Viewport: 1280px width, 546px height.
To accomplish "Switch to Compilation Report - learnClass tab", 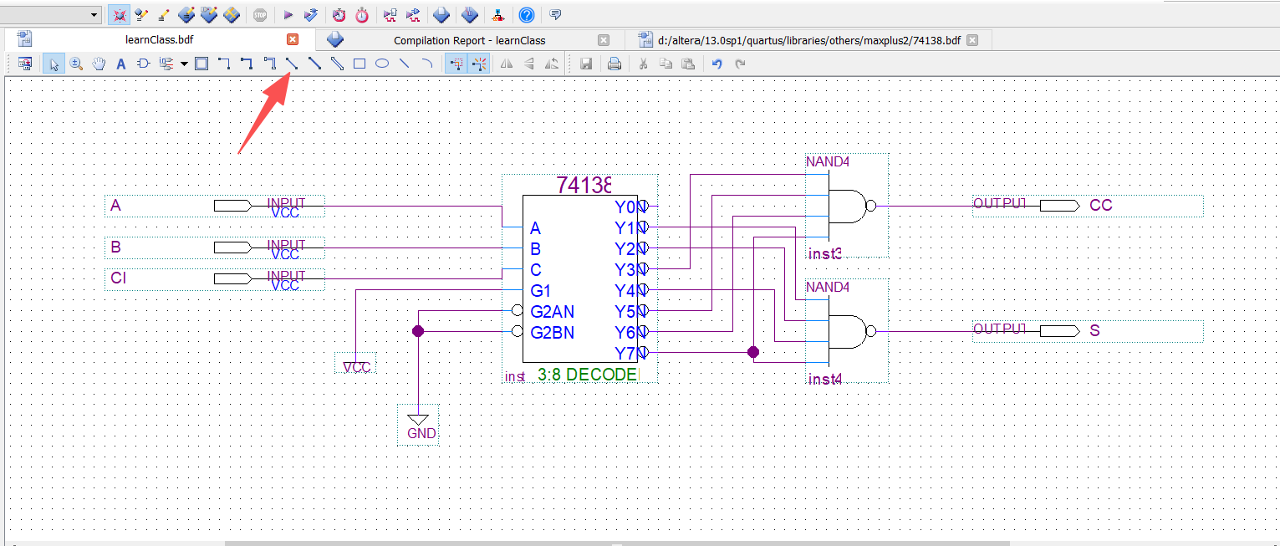I will pyautogui.click(x=469, y=40).
